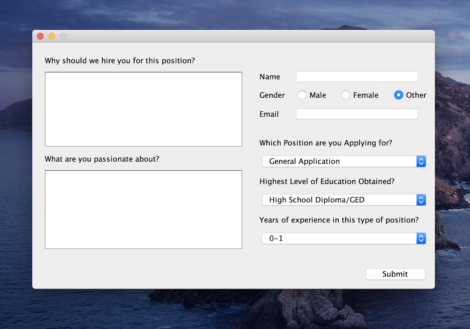The image size is (470, 329).
Task: Click the 0-1 experience arrows icon
Action: 421,239
